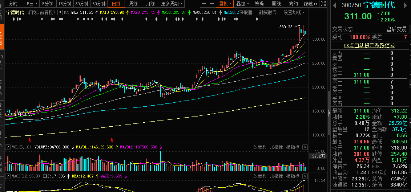The image size is (411, 192).
Task: Click 加指标 in MACD panel
Action: click(x=276, y=176)
